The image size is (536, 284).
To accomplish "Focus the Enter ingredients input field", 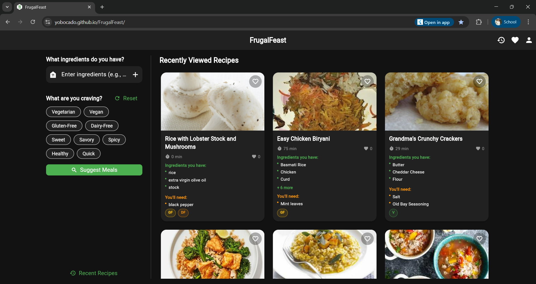I will point(94,75).
